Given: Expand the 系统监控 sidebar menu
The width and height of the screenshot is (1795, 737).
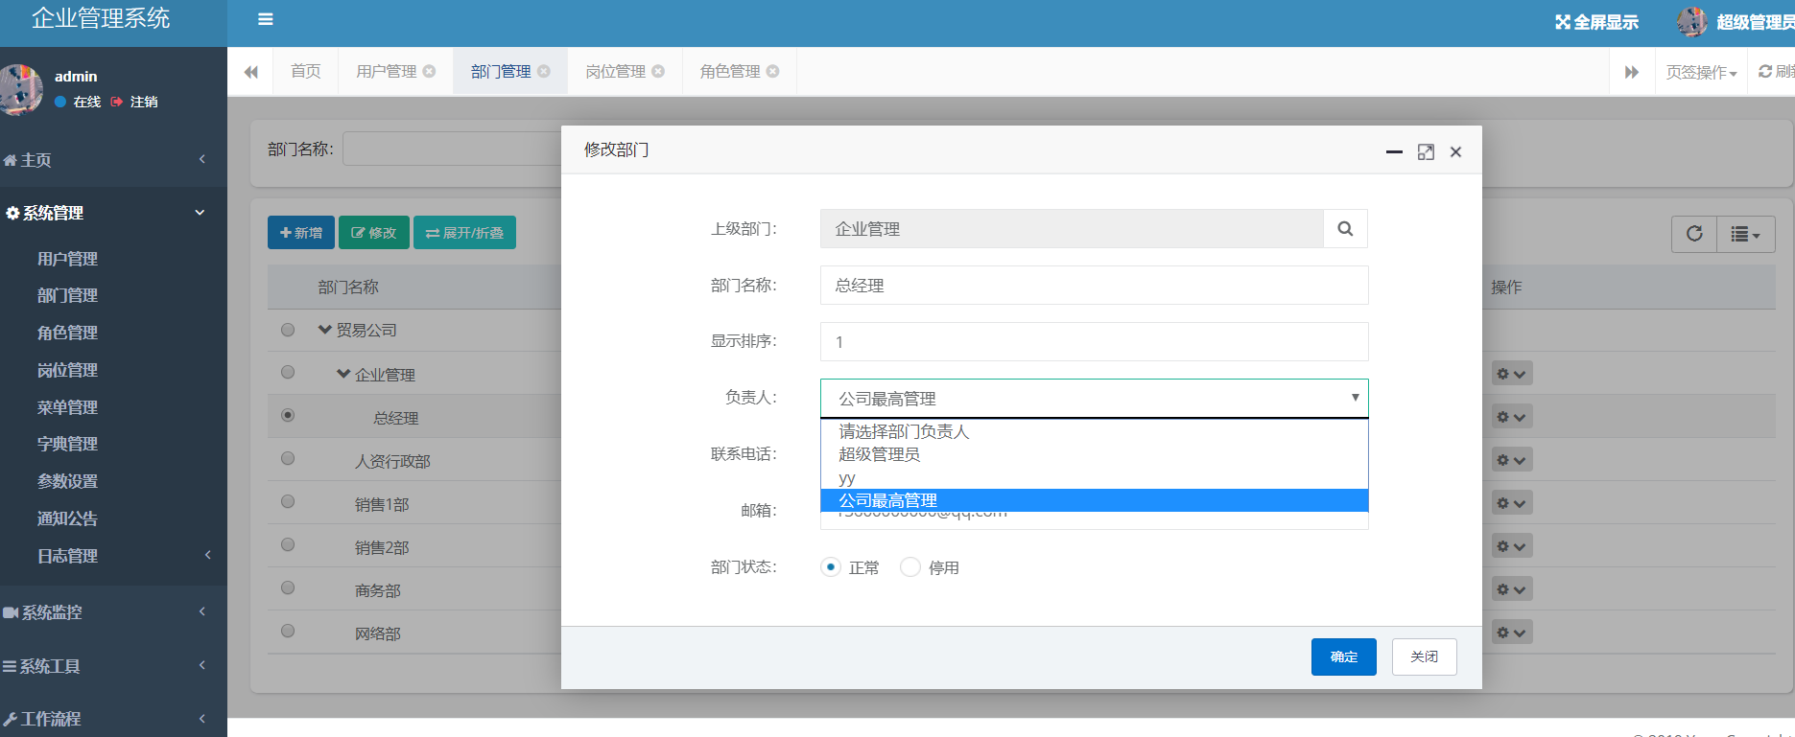Looking at the screenshot, I should click(113, 611).
